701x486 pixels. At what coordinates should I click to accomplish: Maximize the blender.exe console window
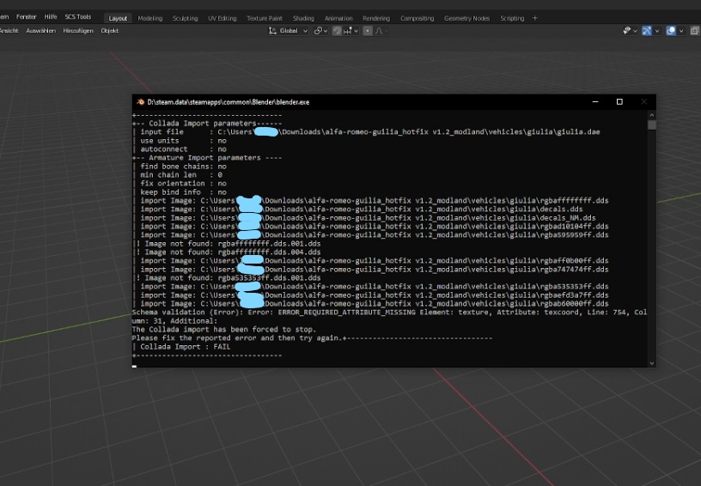[619, 102]
